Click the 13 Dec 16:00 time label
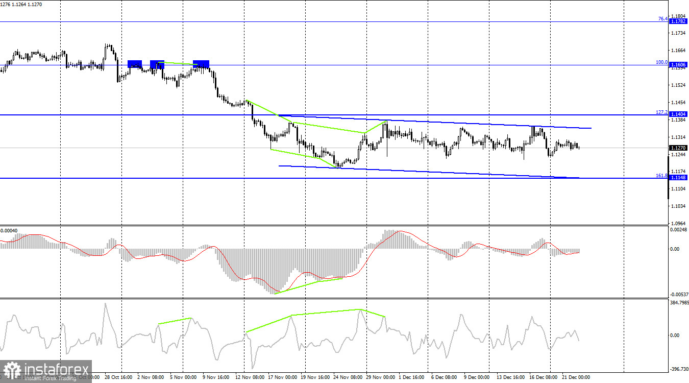This screenshot has width=689, height=383. [x=511, y=377]
